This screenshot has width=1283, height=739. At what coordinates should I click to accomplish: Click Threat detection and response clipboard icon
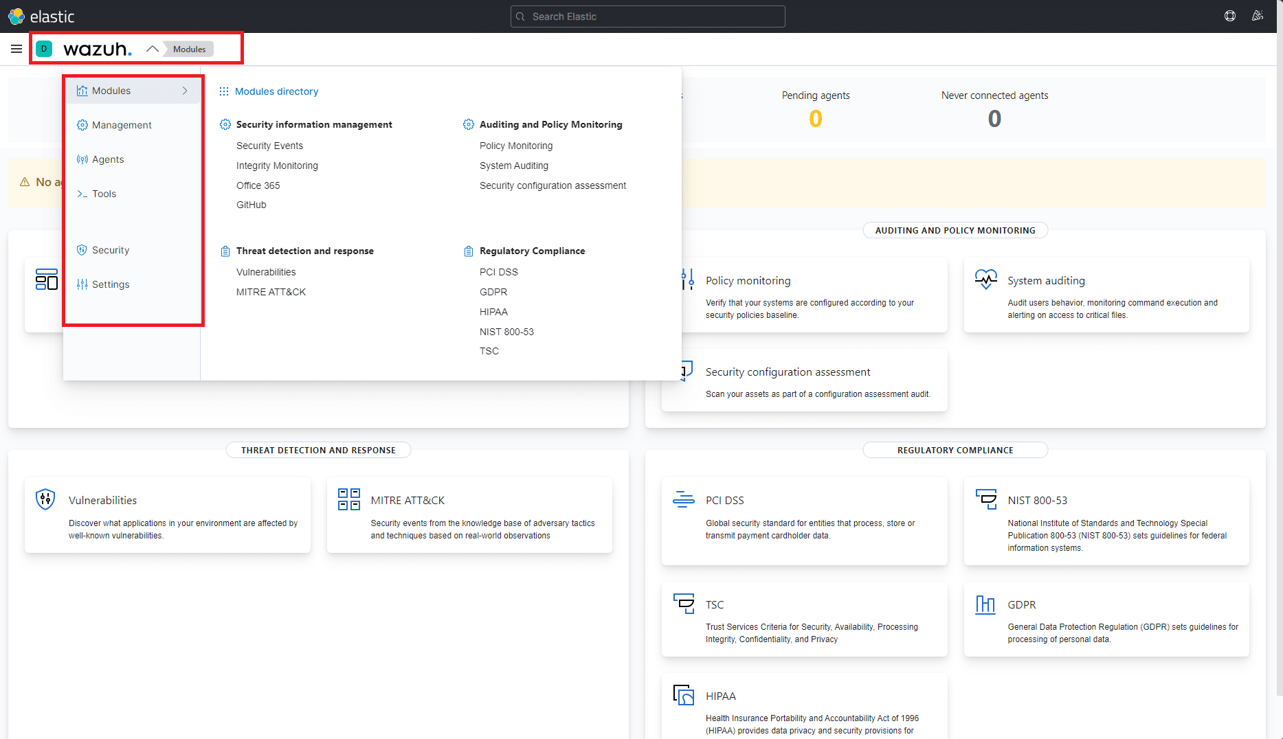(225, 251)
